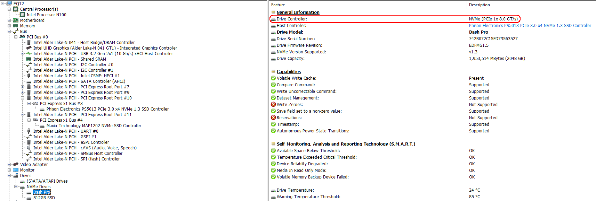
Task: Collapse PCI Express Root Port #10
Action: [23, 98]
